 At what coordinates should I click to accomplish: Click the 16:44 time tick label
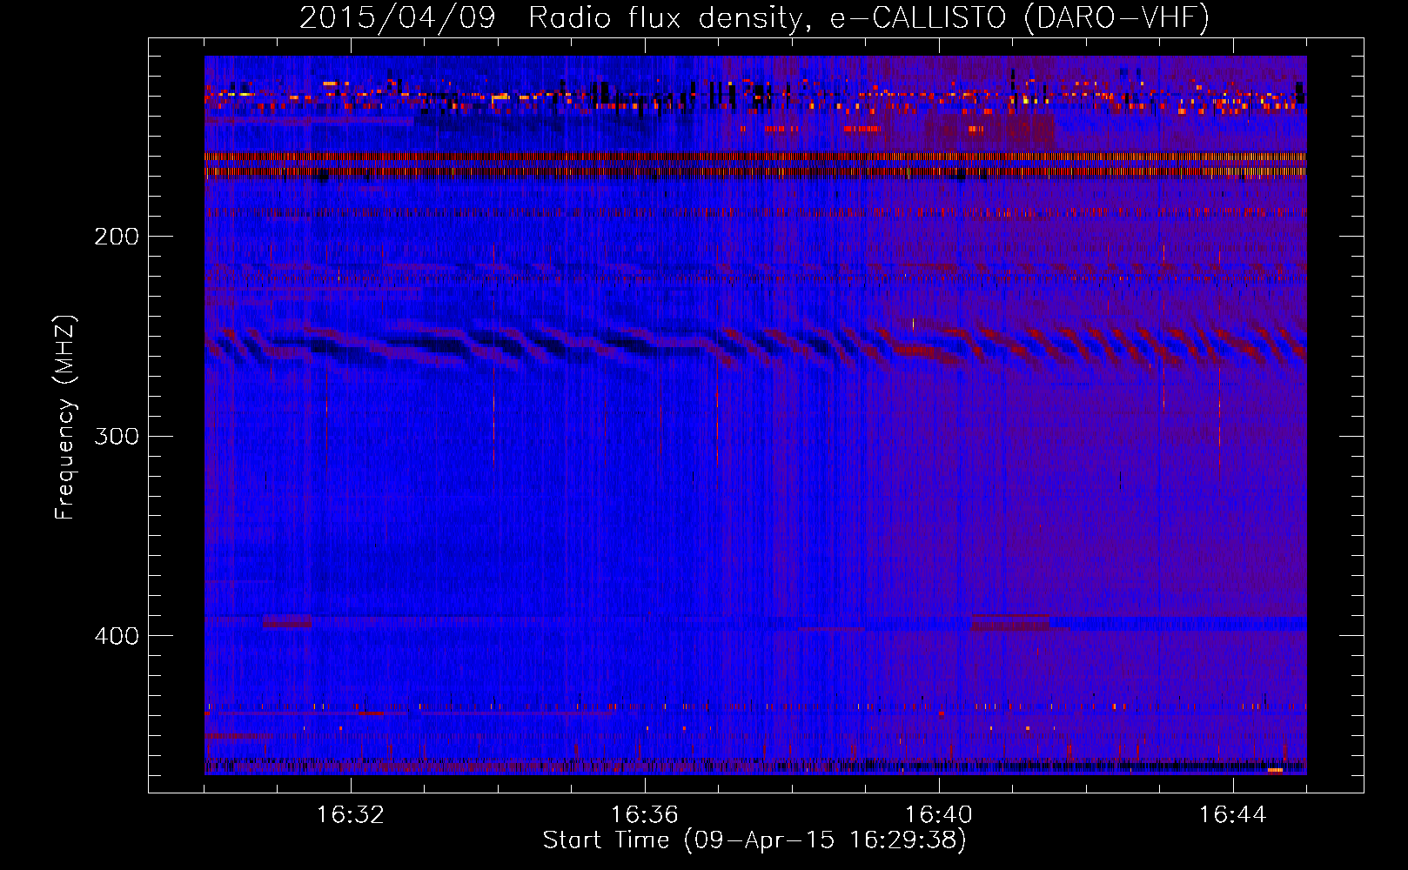(x=1233, y=815)
